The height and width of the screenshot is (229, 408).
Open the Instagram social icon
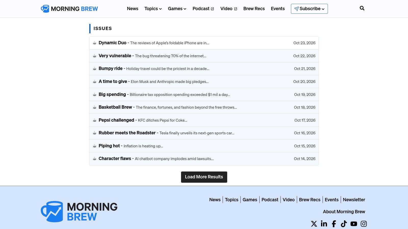pyautogui.click(x=364, y=224)
